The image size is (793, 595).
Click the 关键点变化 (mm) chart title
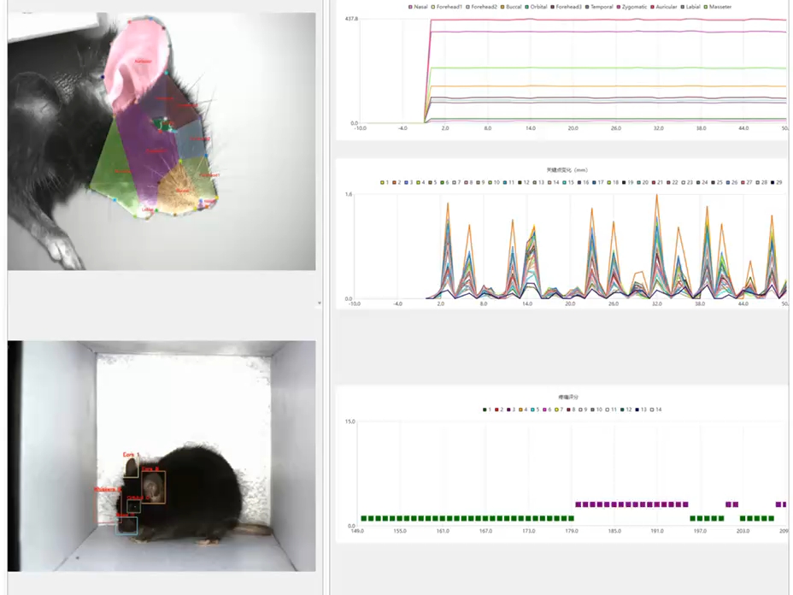[x=567, y=170]
